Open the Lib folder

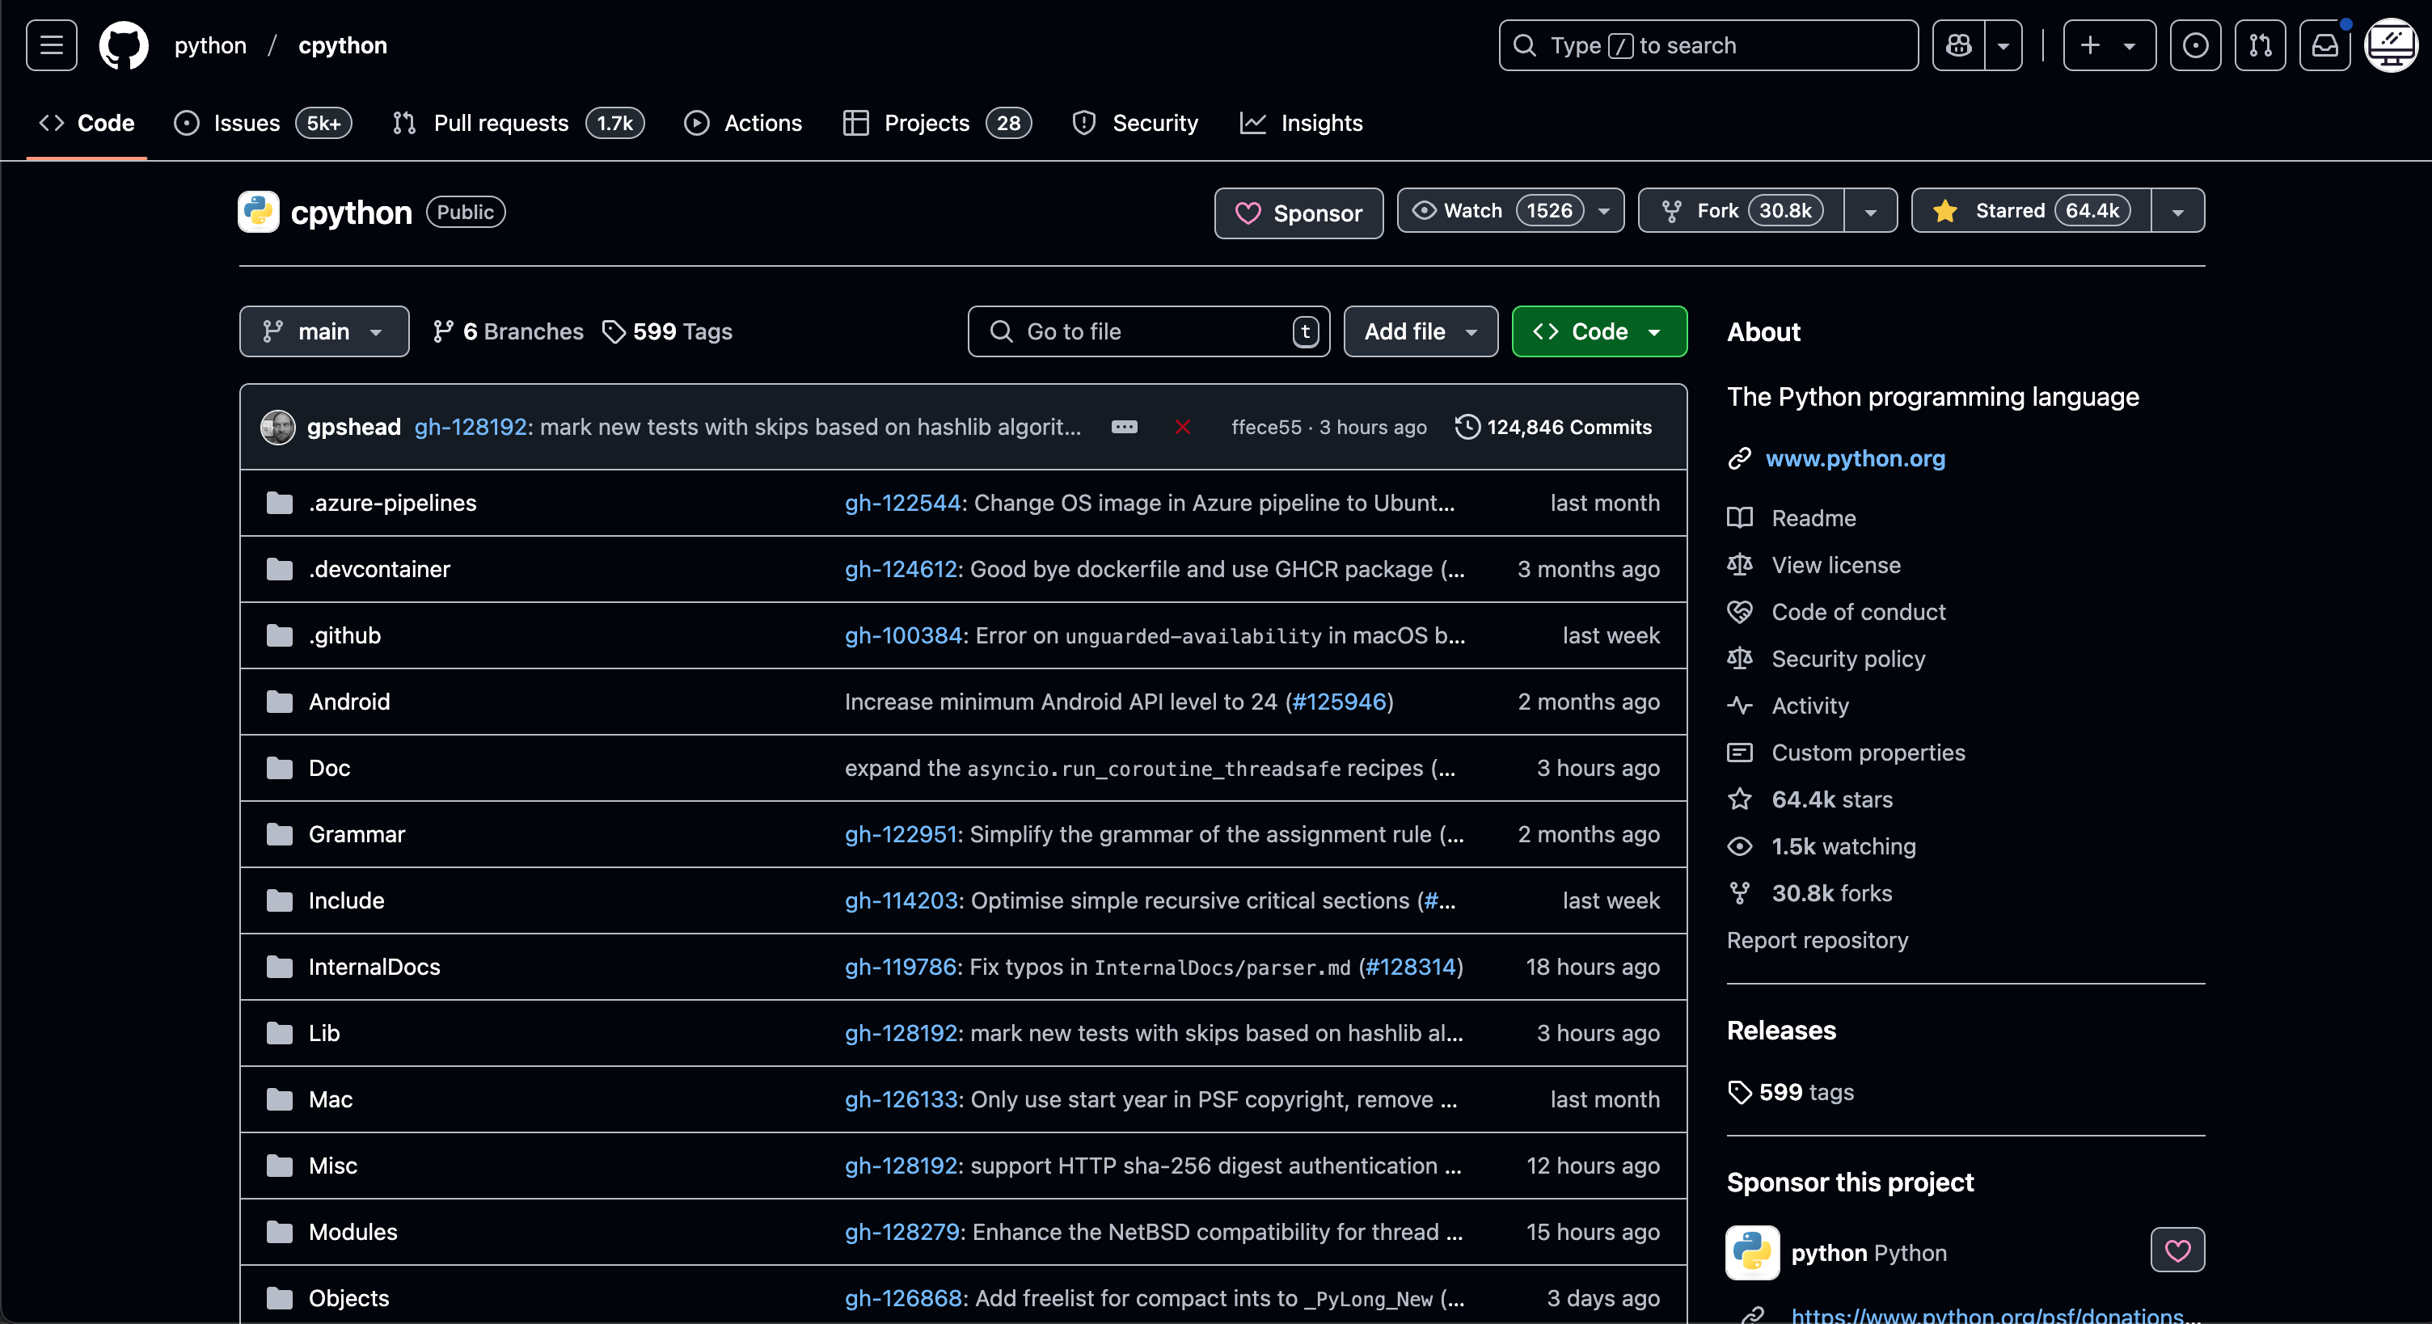pos(324,1033)
